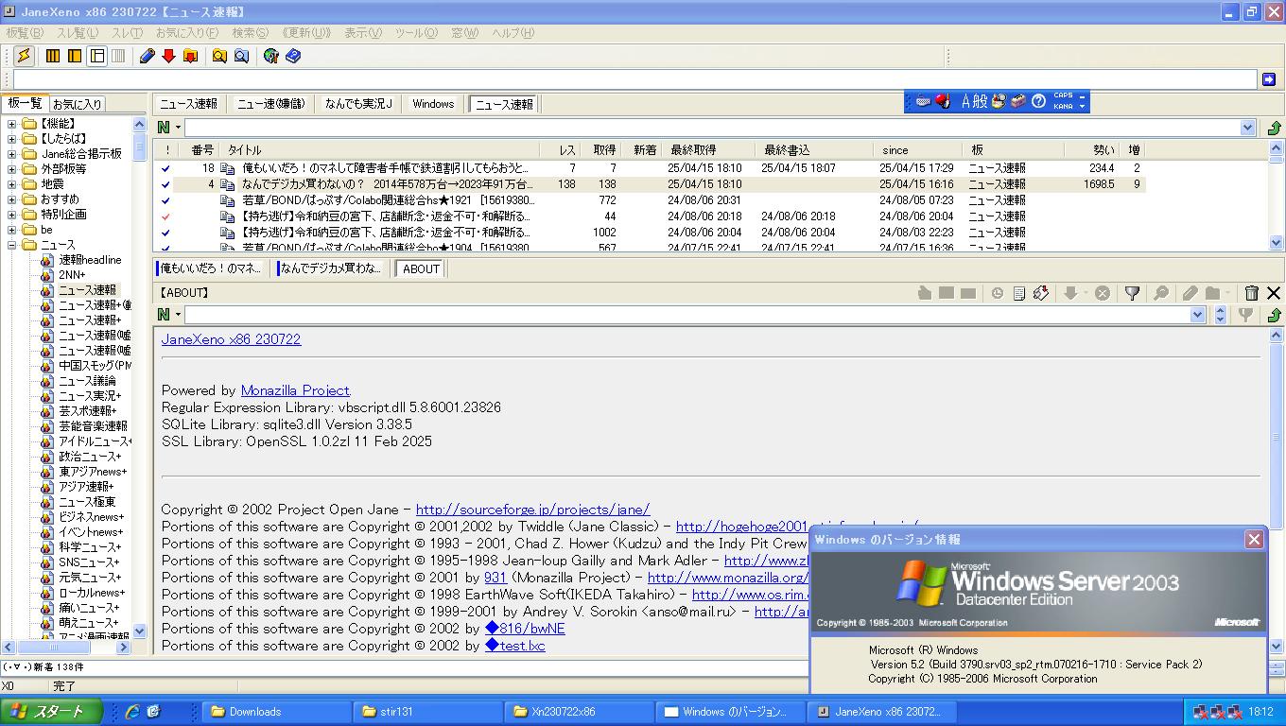Image resolution: width=1286 pixels, height=726 pixels.
Task: Click the green arrow beside thread-list search box
Action: click(x=1273, y=128)
